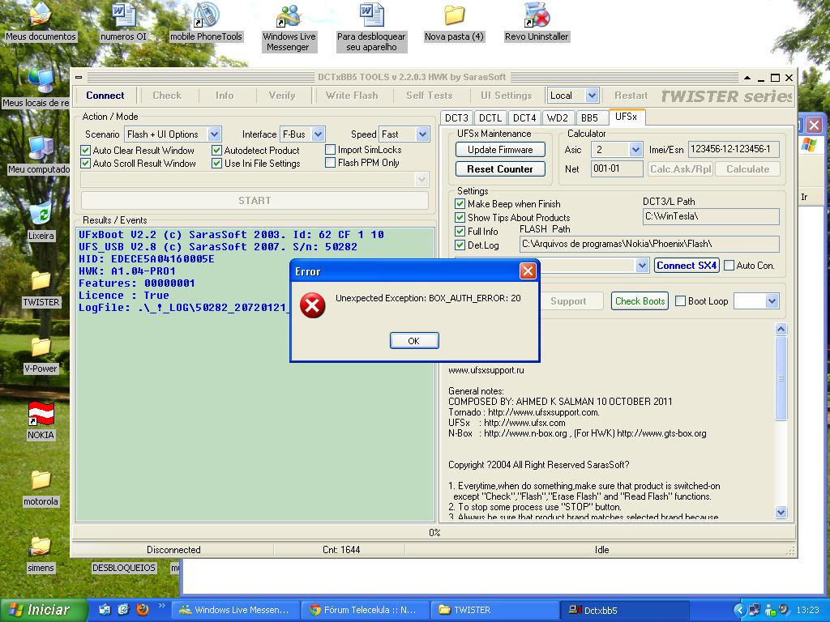Open the dropdown next to Boot Loop
The image size is (830, 622).
[x=772, y=301]
